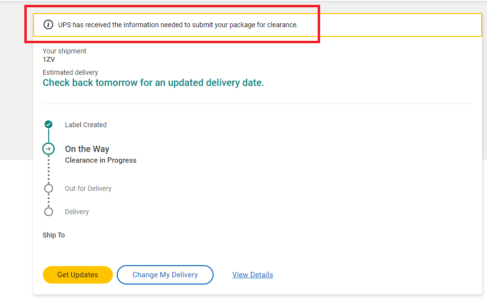The image size is (487, 303).
Task: Select the empty circle next to Out for Delivery
Action: [x=49, y=188]
